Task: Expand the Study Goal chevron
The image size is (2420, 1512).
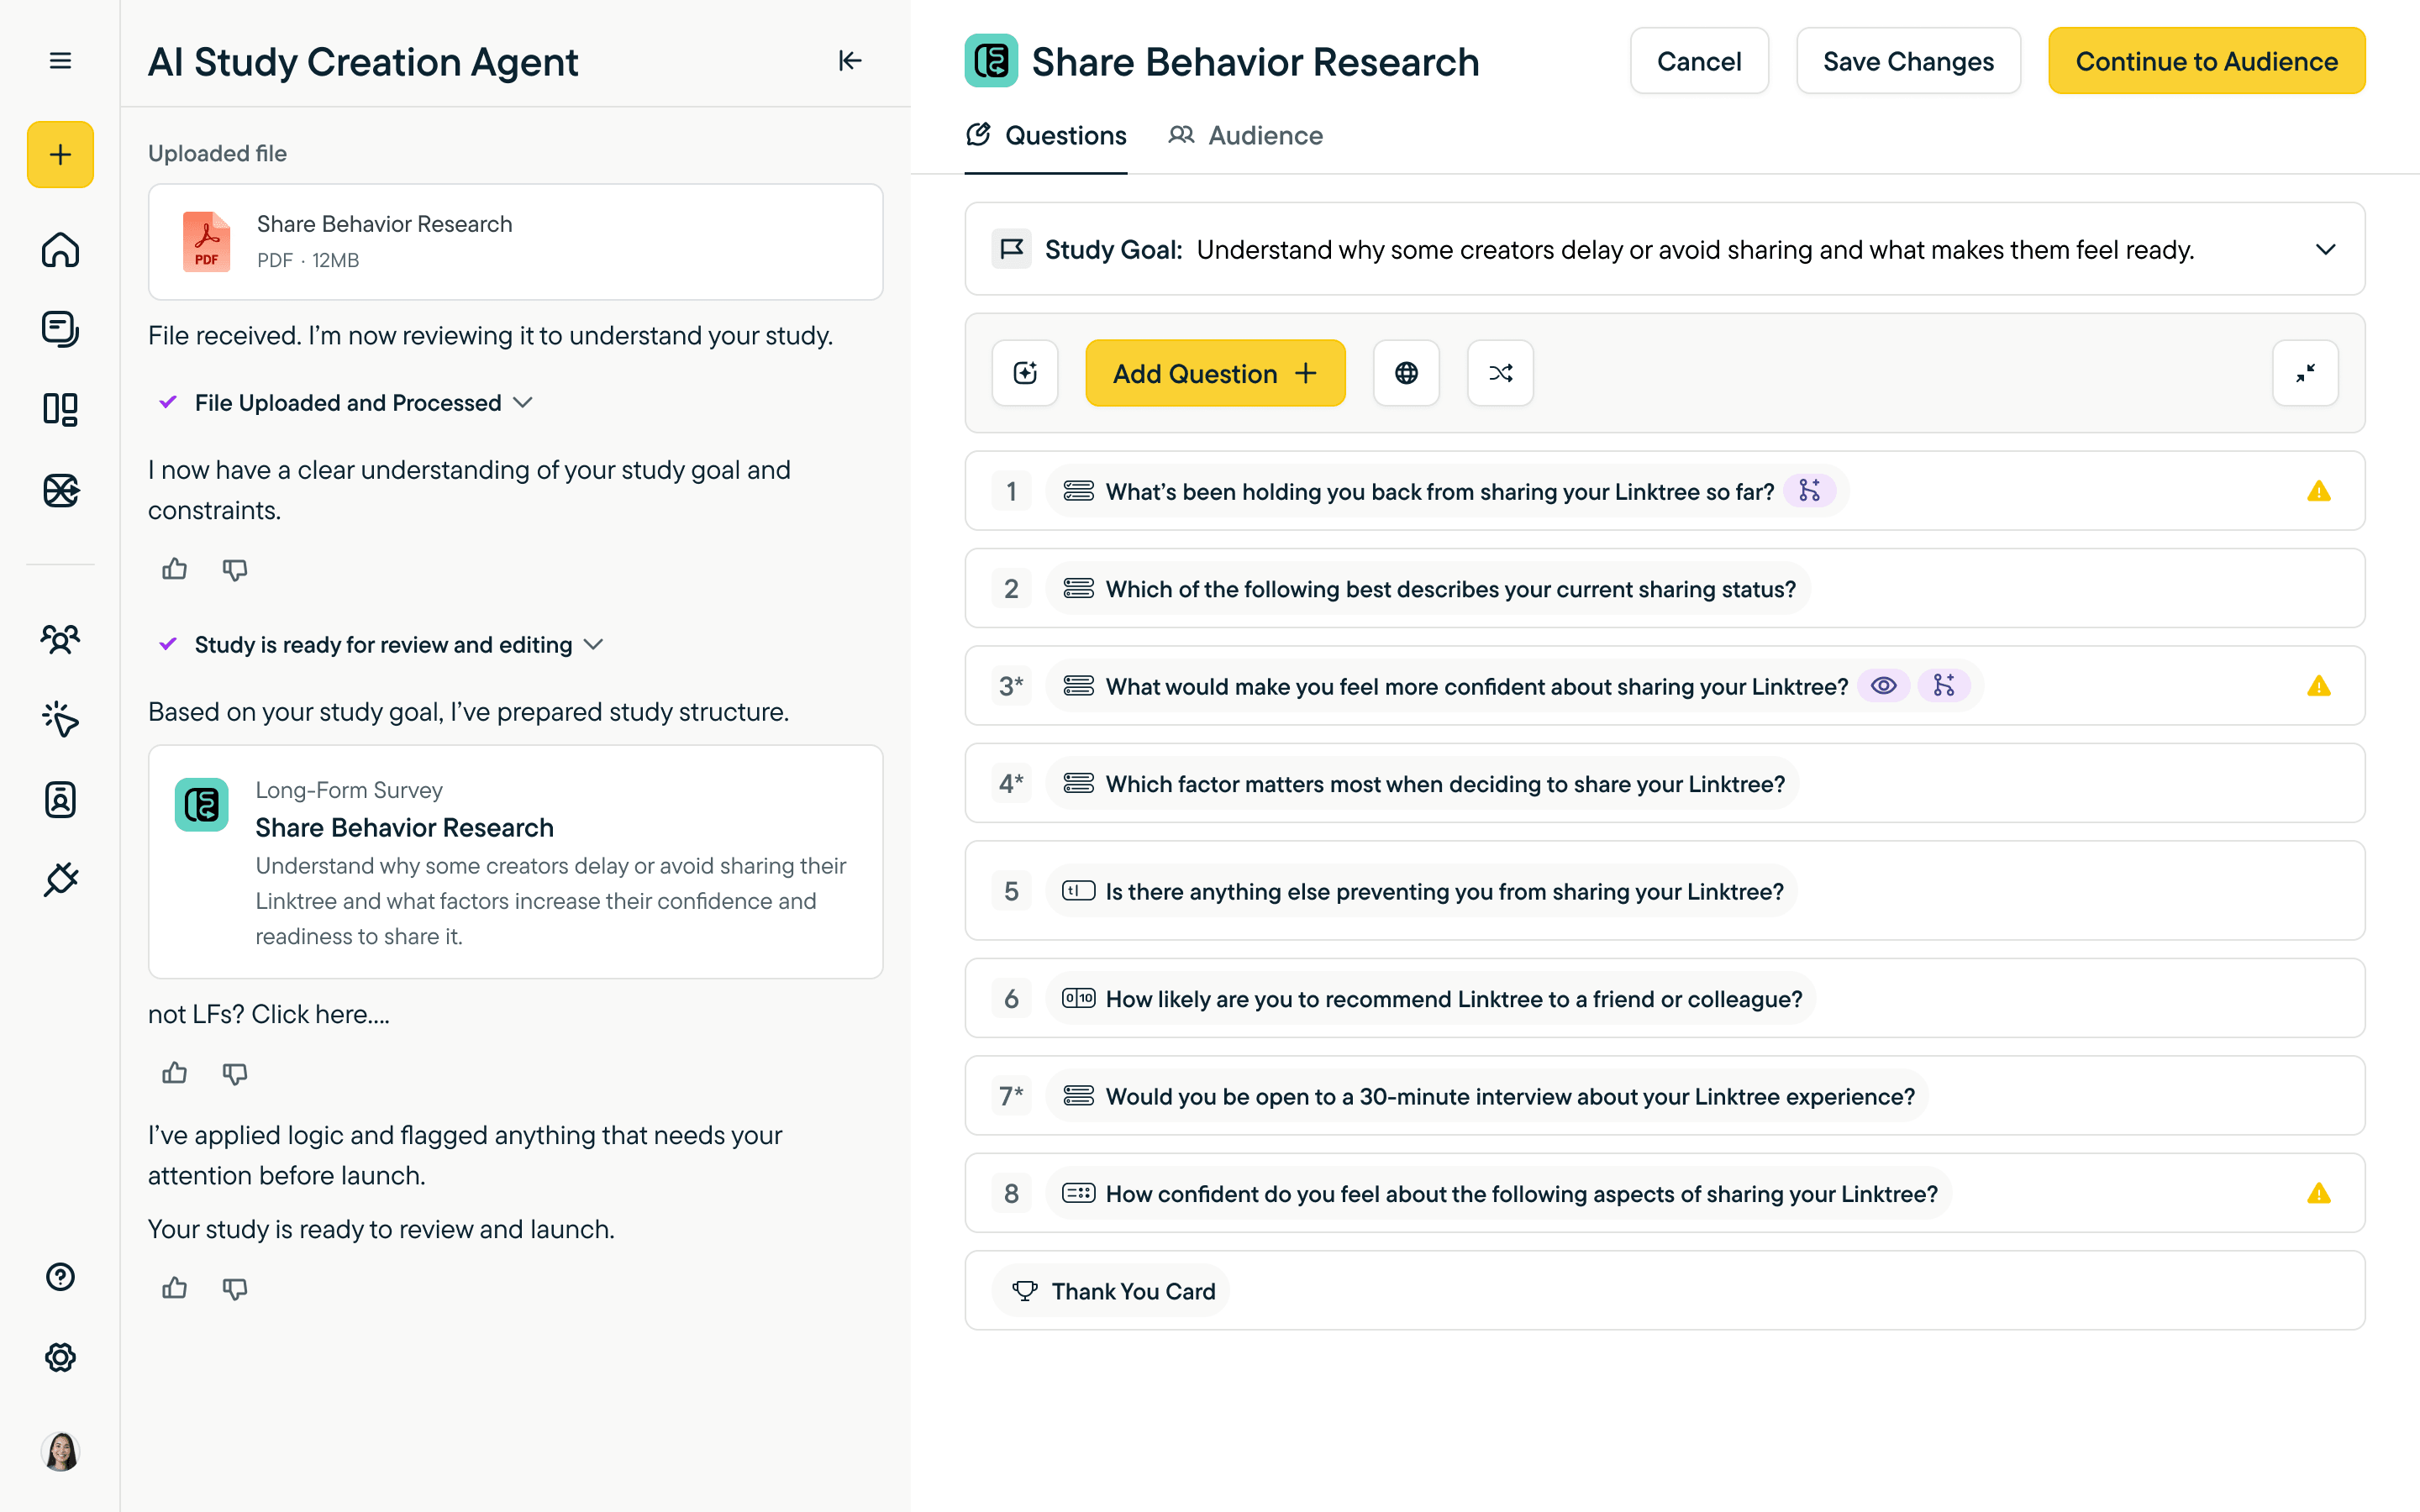Action: pos(2325,249)
